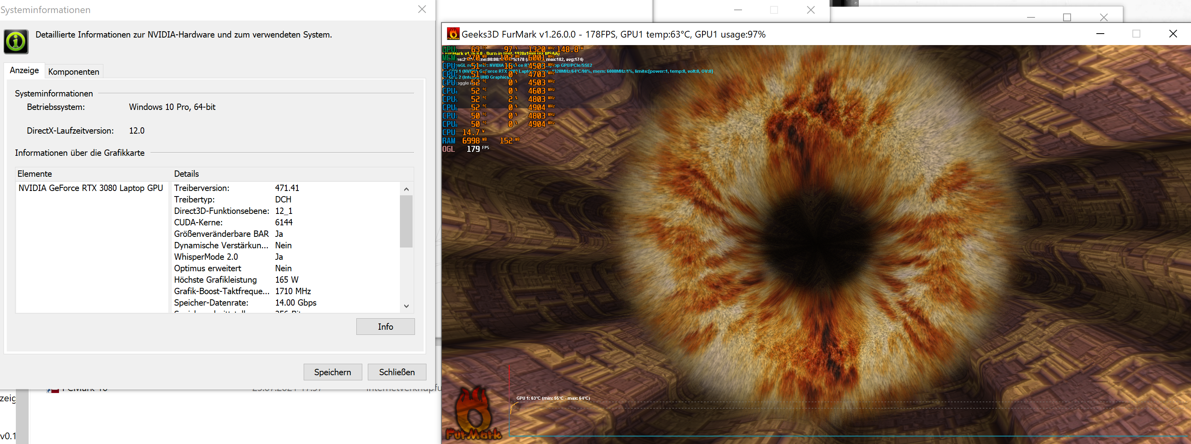The height and width of the screenshot is (444, 1191).
Task: Click the Schließen button
Action: point(397,372)
